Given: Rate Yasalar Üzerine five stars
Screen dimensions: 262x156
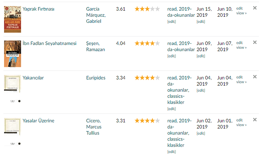Looking at the screenshot, I should point(157,121).
